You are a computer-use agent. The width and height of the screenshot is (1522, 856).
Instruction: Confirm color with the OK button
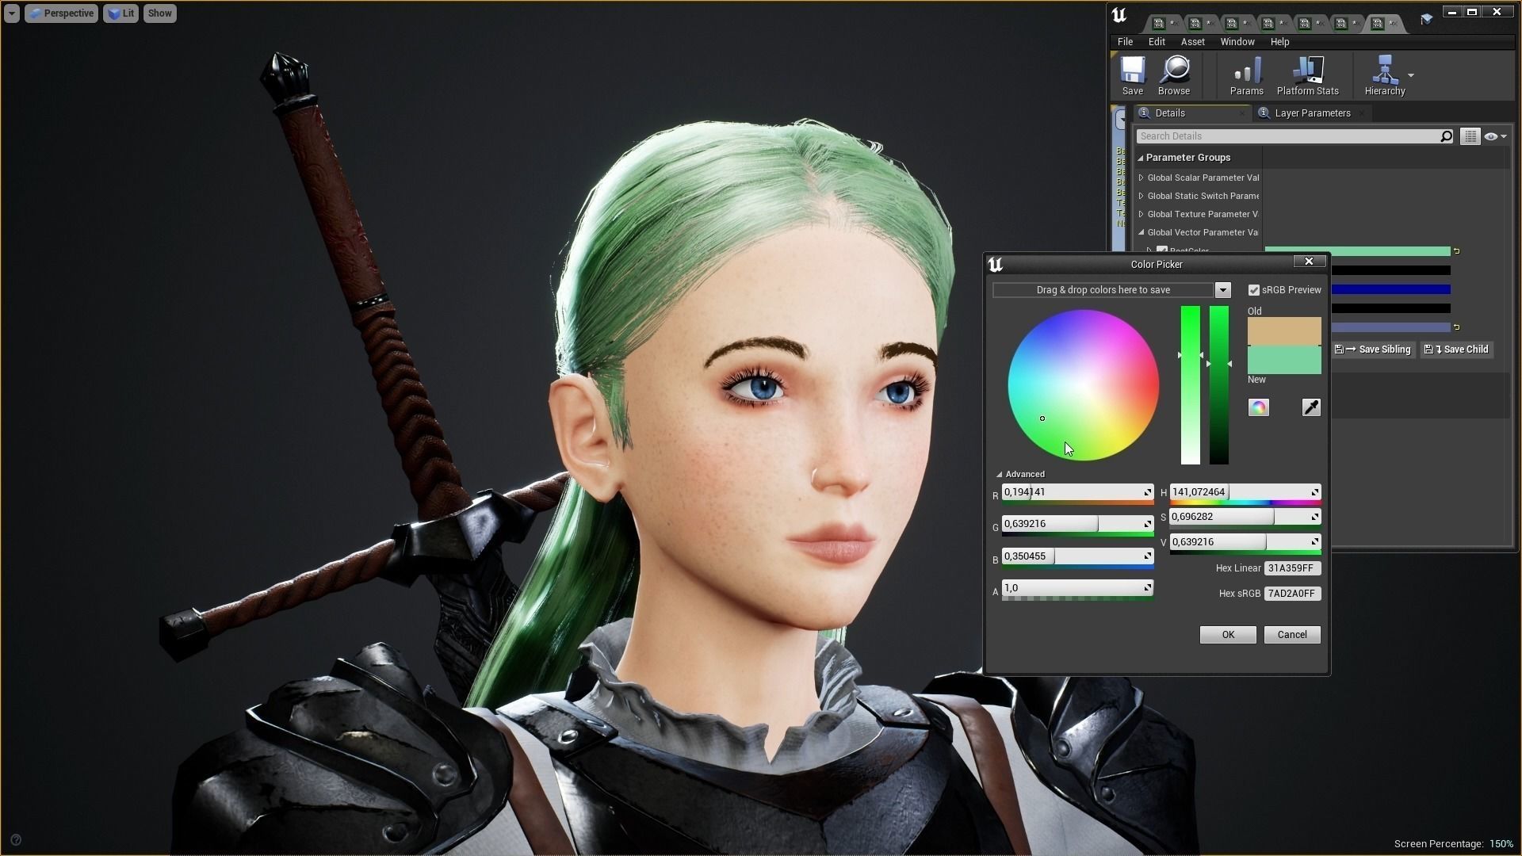pos(1227,635)
